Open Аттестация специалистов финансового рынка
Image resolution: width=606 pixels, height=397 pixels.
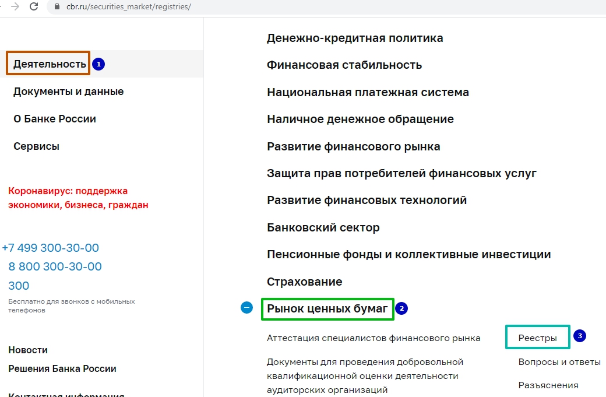374,338
